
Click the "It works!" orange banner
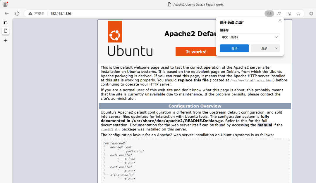[x=196, y=52]
